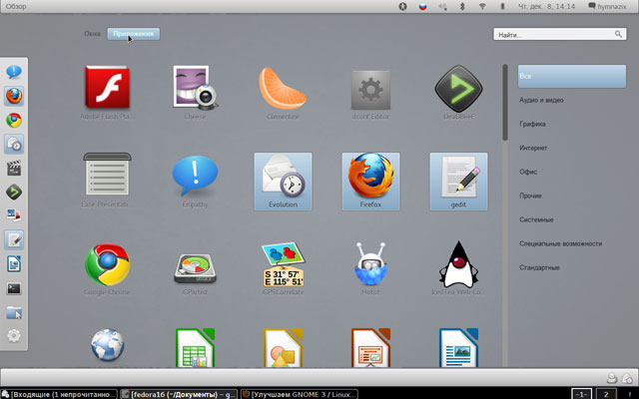Open the Bluetooth indicator menu
Screen dimensions: 639x399
coord(462,7)
